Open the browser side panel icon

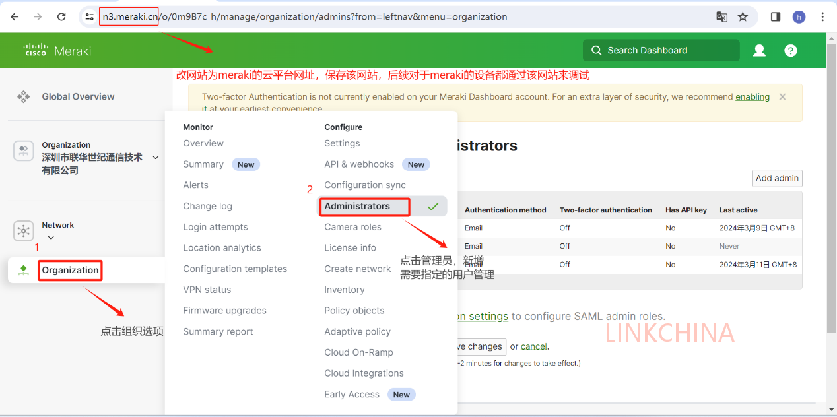[776, 16]
